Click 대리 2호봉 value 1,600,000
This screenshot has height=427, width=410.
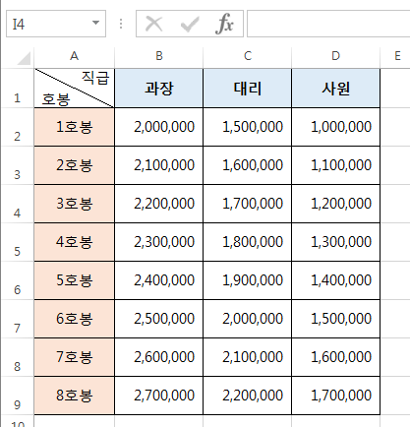click(x=248, y=165)
